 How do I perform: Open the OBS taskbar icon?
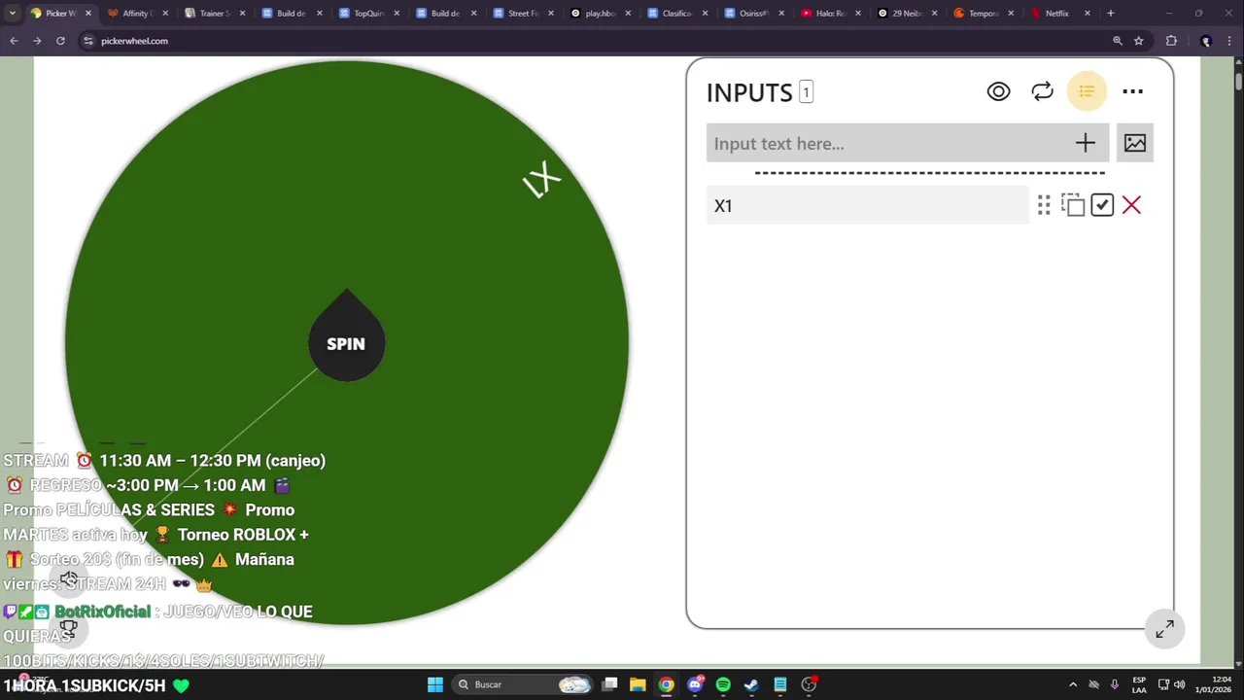pos(809,684)
